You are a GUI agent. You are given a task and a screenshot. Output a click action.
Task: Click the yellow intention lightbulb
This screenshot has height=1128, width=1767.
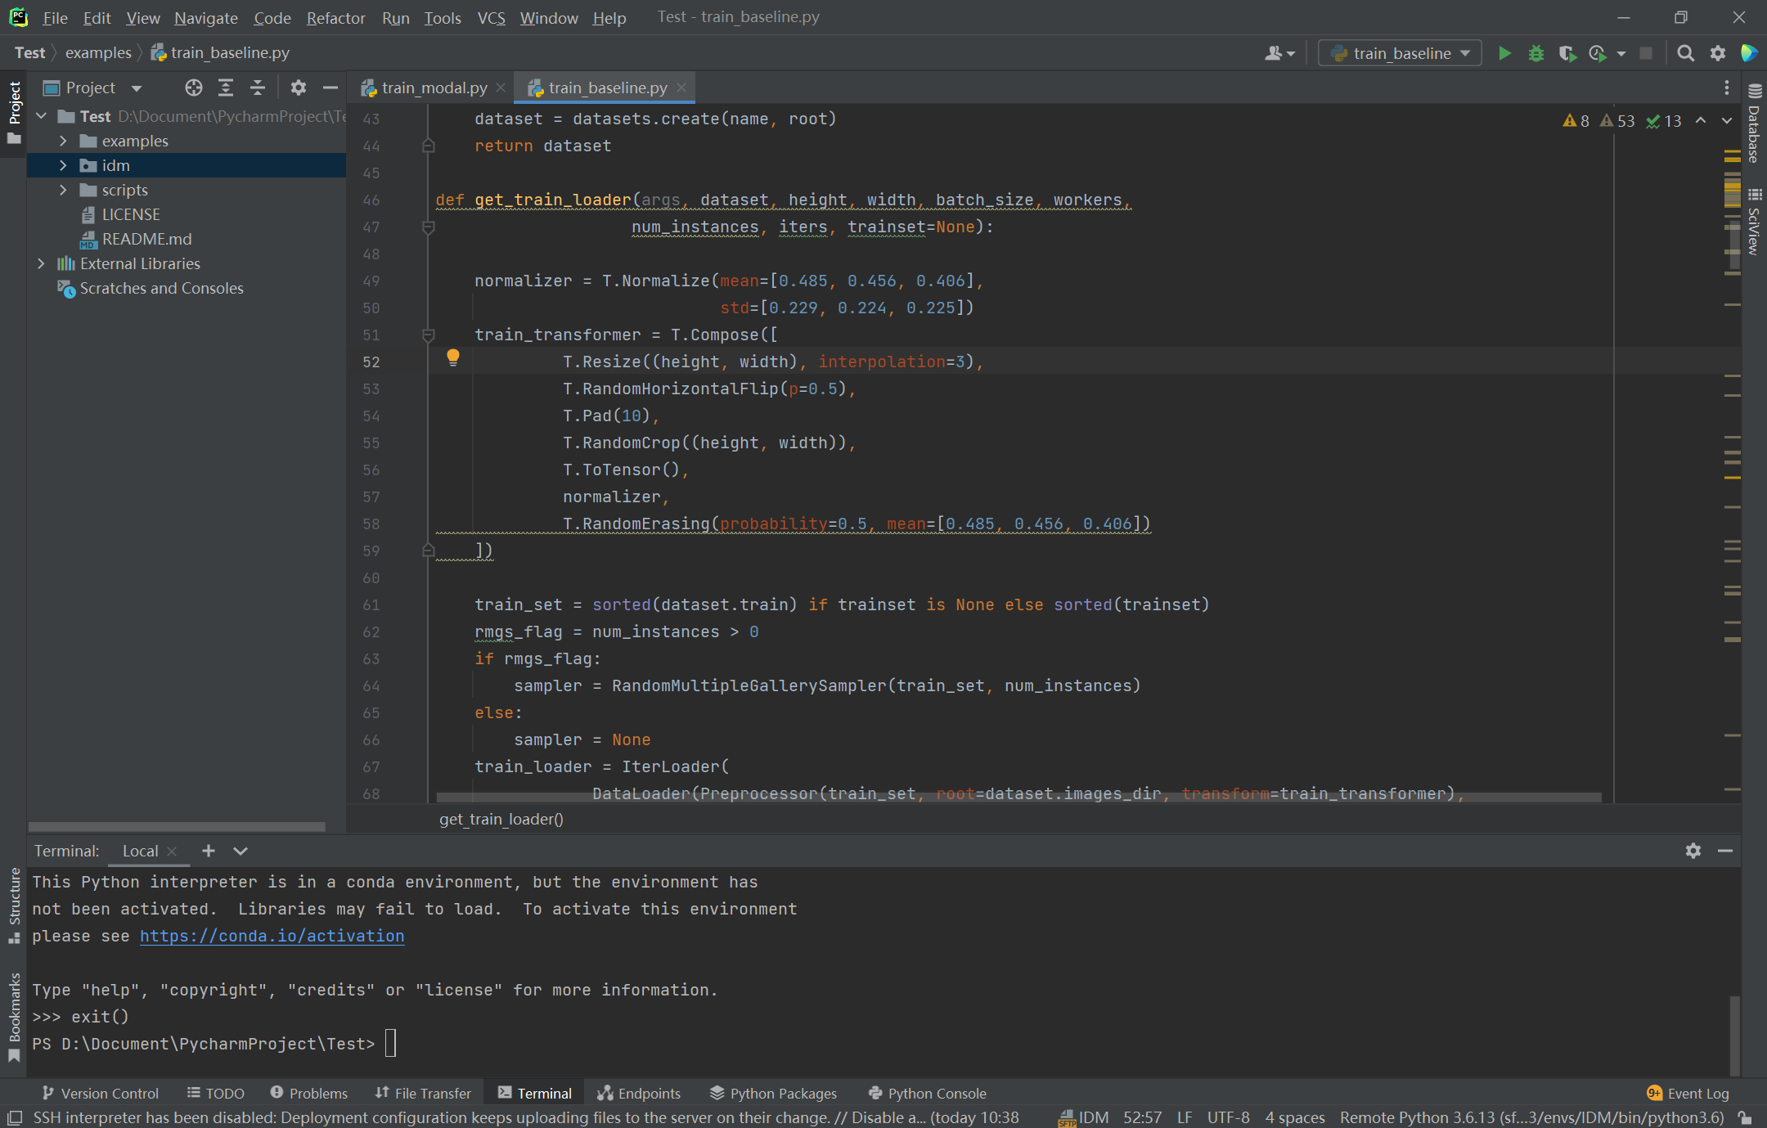pos(452,357)
